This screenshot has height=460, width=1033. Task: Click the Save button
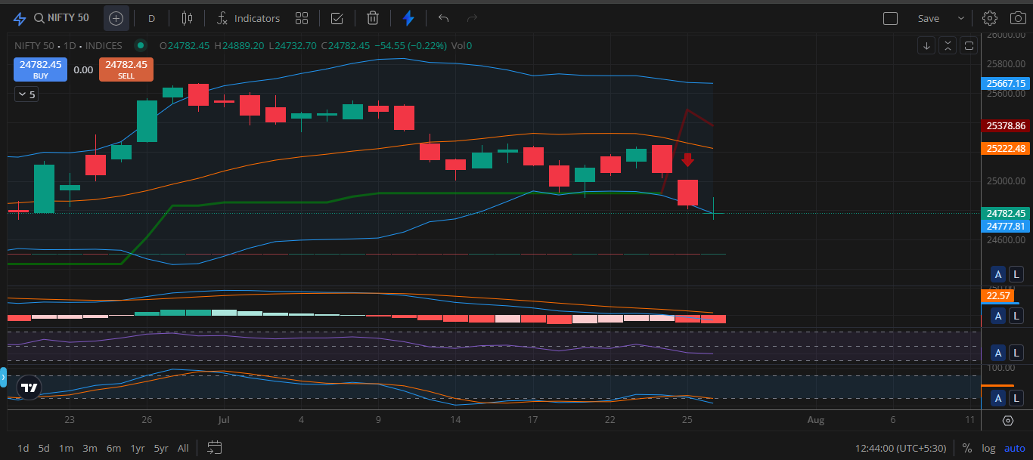929,18
